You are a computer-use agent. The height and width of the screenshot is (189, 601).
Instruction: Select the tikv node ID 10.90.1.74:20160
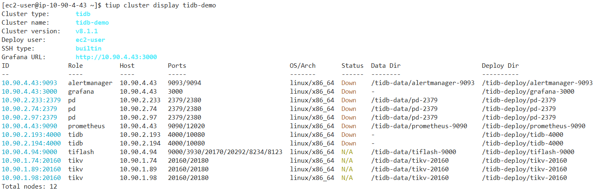pyautogui.click(x=31, y=161)
